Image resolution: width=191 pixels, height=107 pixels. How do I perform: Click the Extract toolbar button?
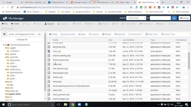coord(172,24)
